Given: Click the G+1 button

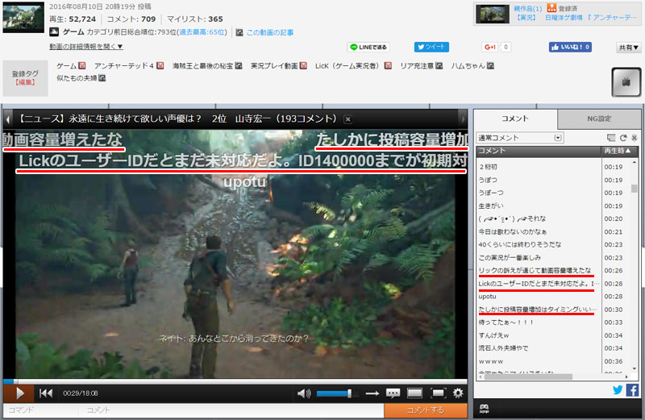Looking at the screenshot, I should [x=490, y=48].
